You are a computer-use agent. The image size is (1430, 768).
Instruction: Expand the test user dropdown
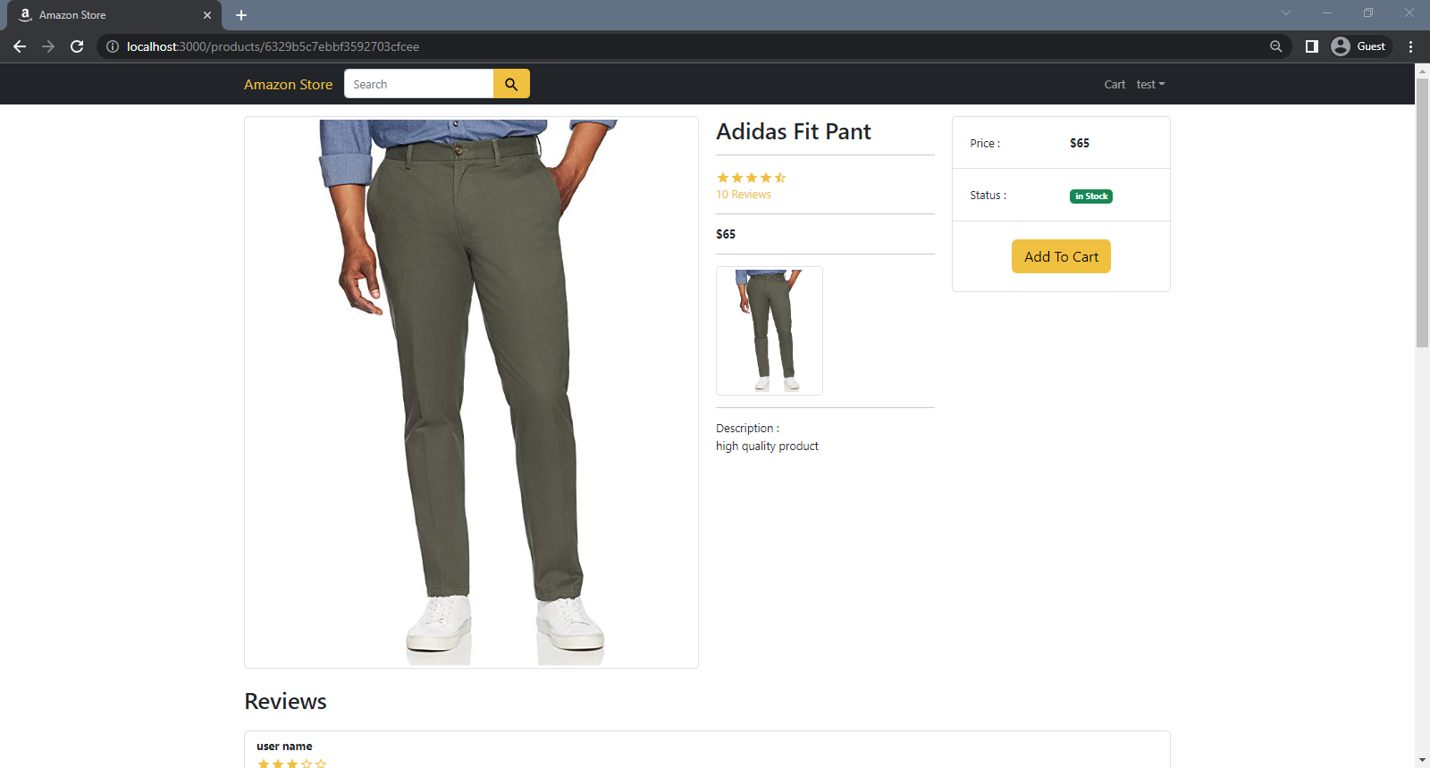[x=1151, y=85]
